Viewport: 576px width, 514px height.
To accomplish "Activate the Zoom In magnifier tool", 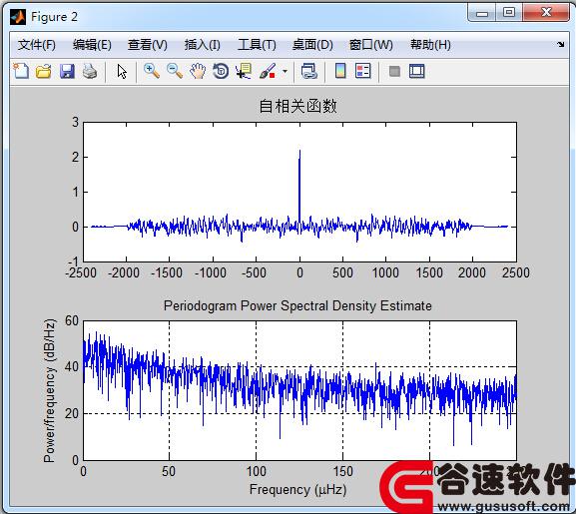I will point(152,71).
